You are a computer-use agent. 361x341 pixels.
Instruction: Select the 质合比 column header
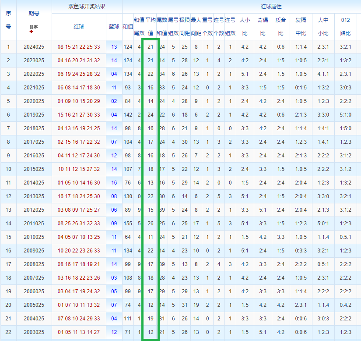coord(280,26)
